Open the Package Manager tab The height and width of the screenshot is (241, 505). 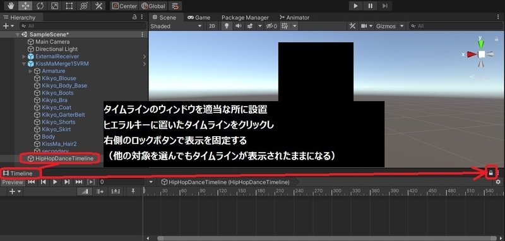[x=245, y=18]
